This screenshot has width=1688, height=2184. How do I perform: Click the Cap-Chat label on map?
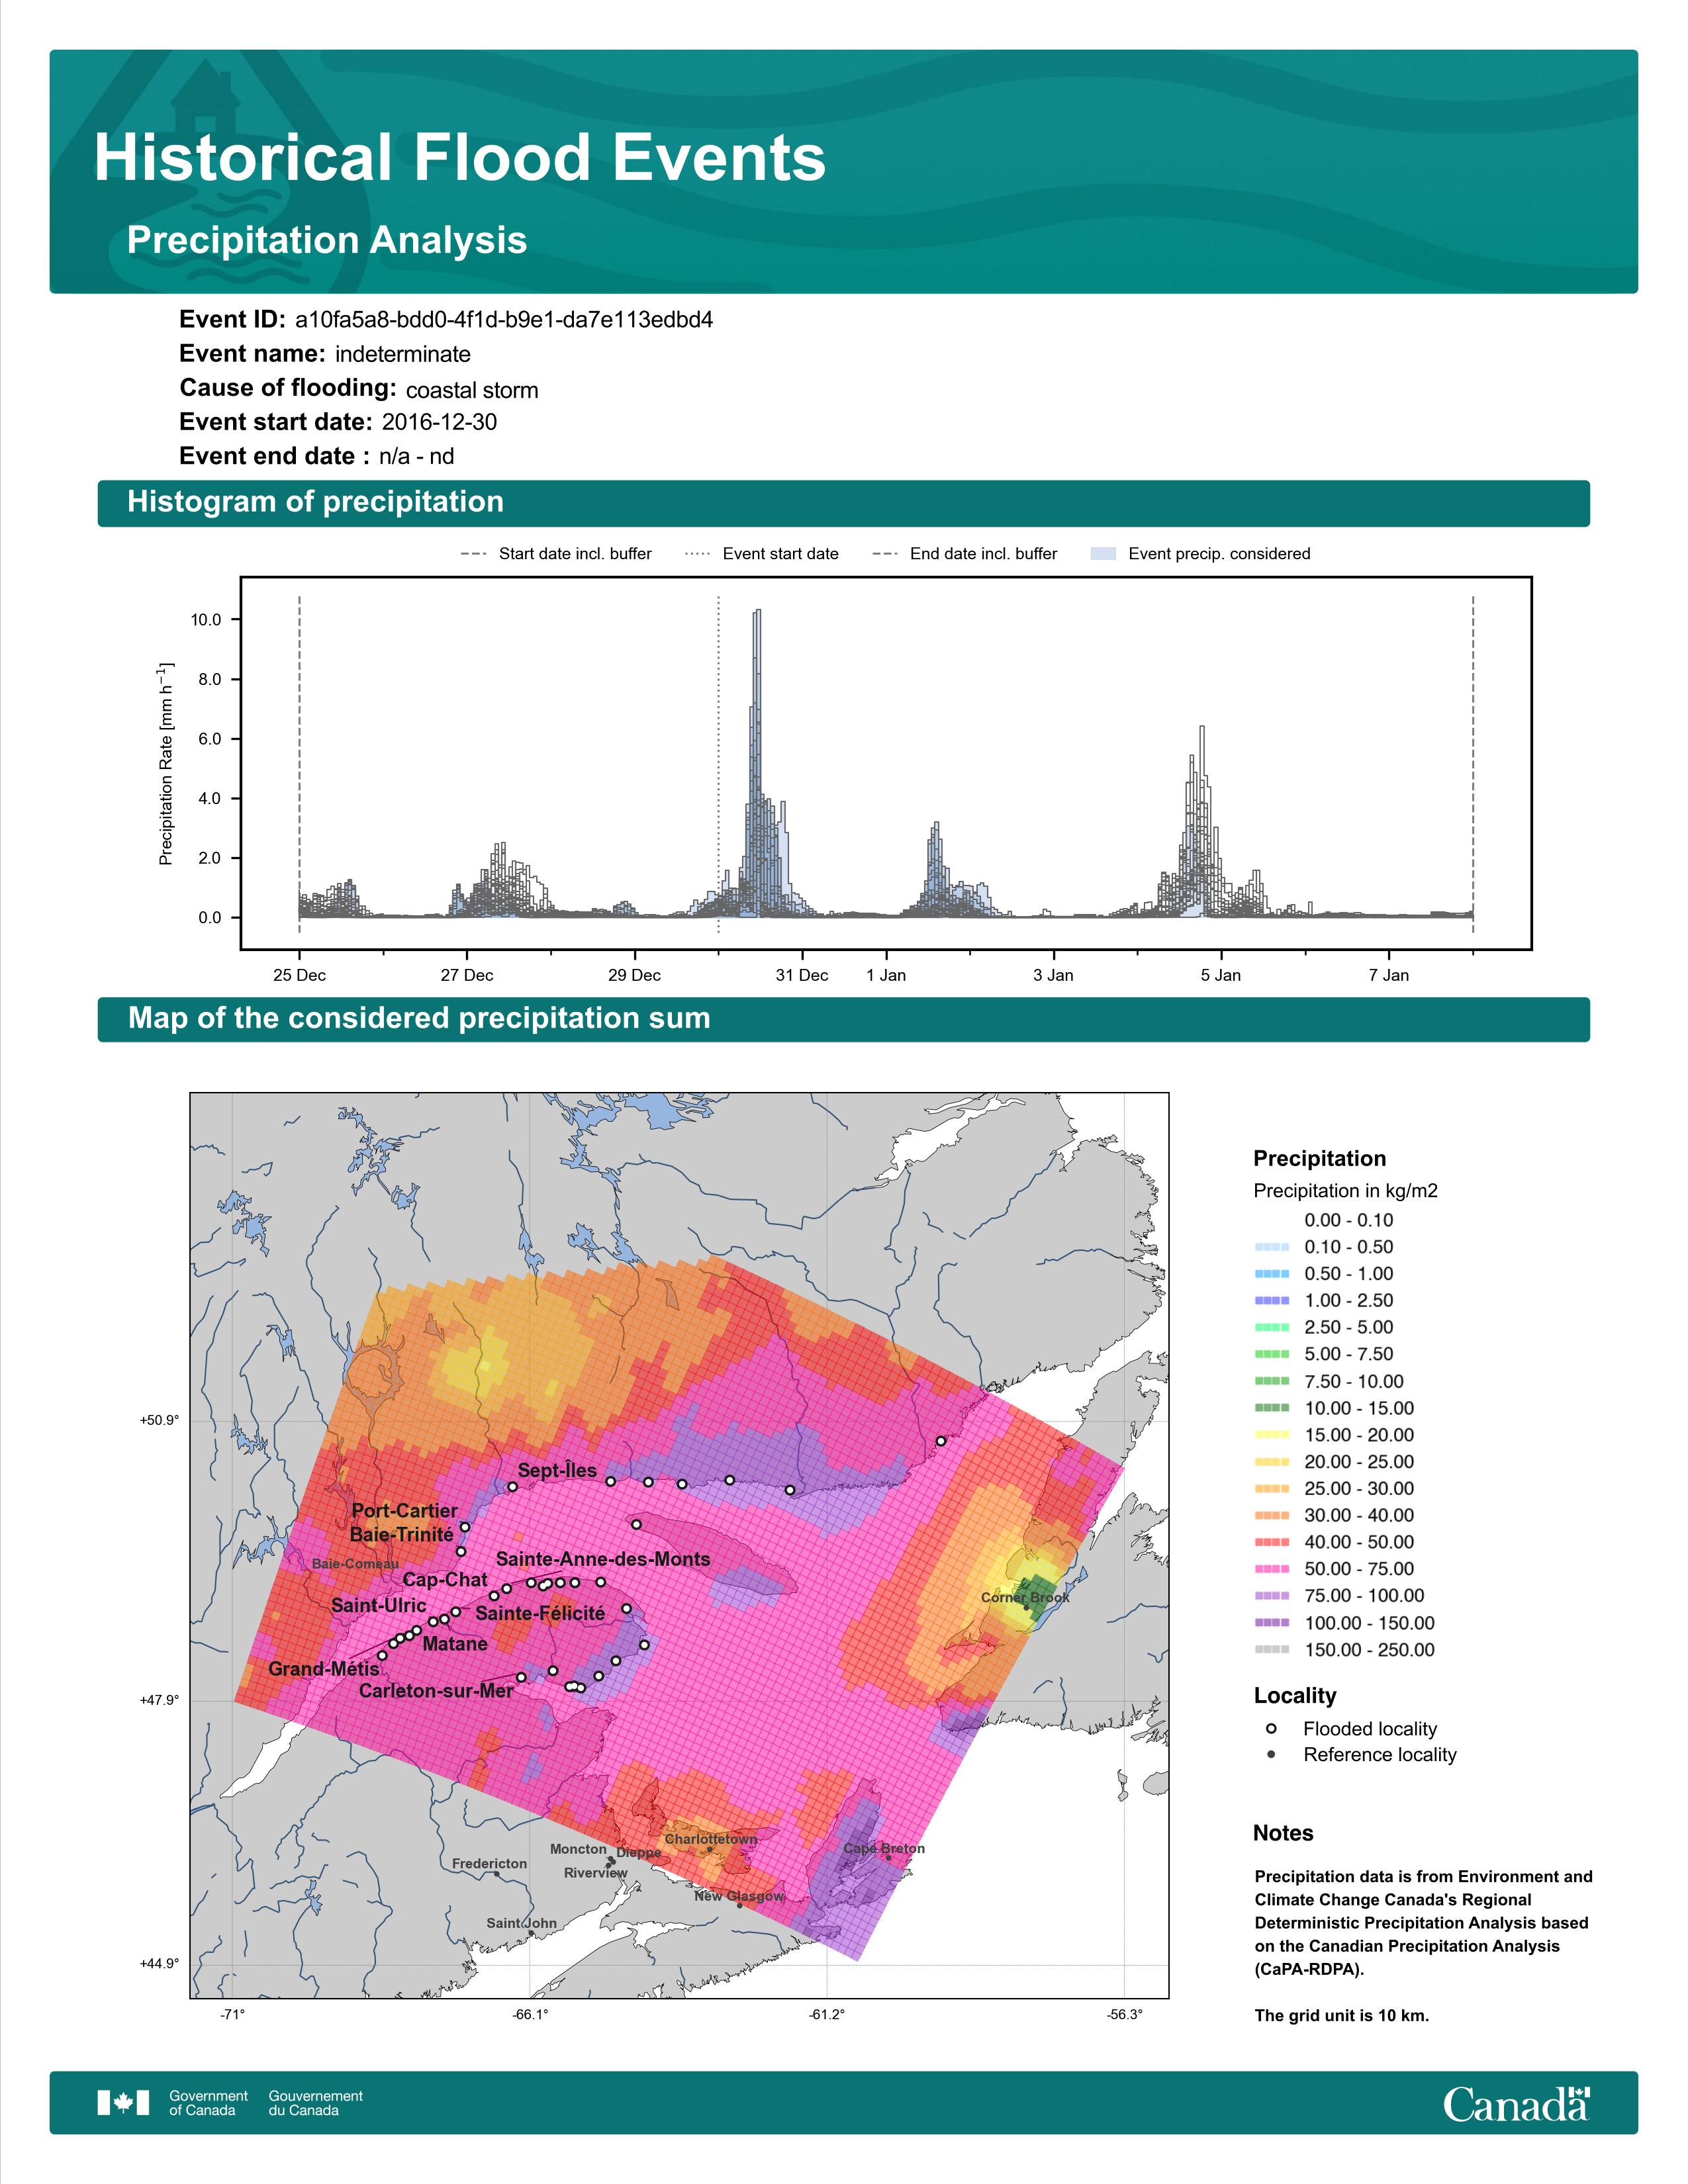(x=445, y=1580)
